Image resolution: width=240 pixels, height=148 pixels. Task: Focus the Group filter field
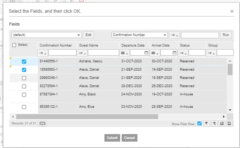(225, 53)
